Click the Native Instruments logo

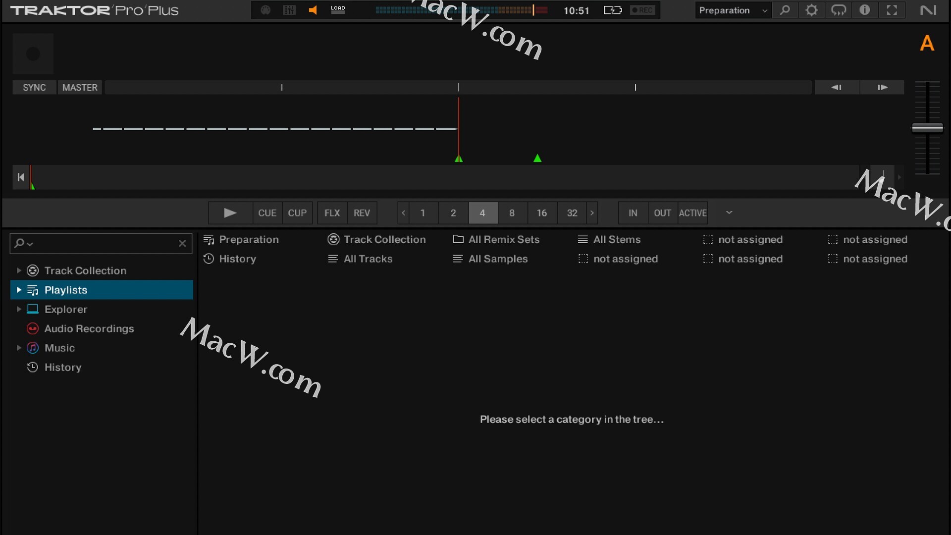[928, 10]
